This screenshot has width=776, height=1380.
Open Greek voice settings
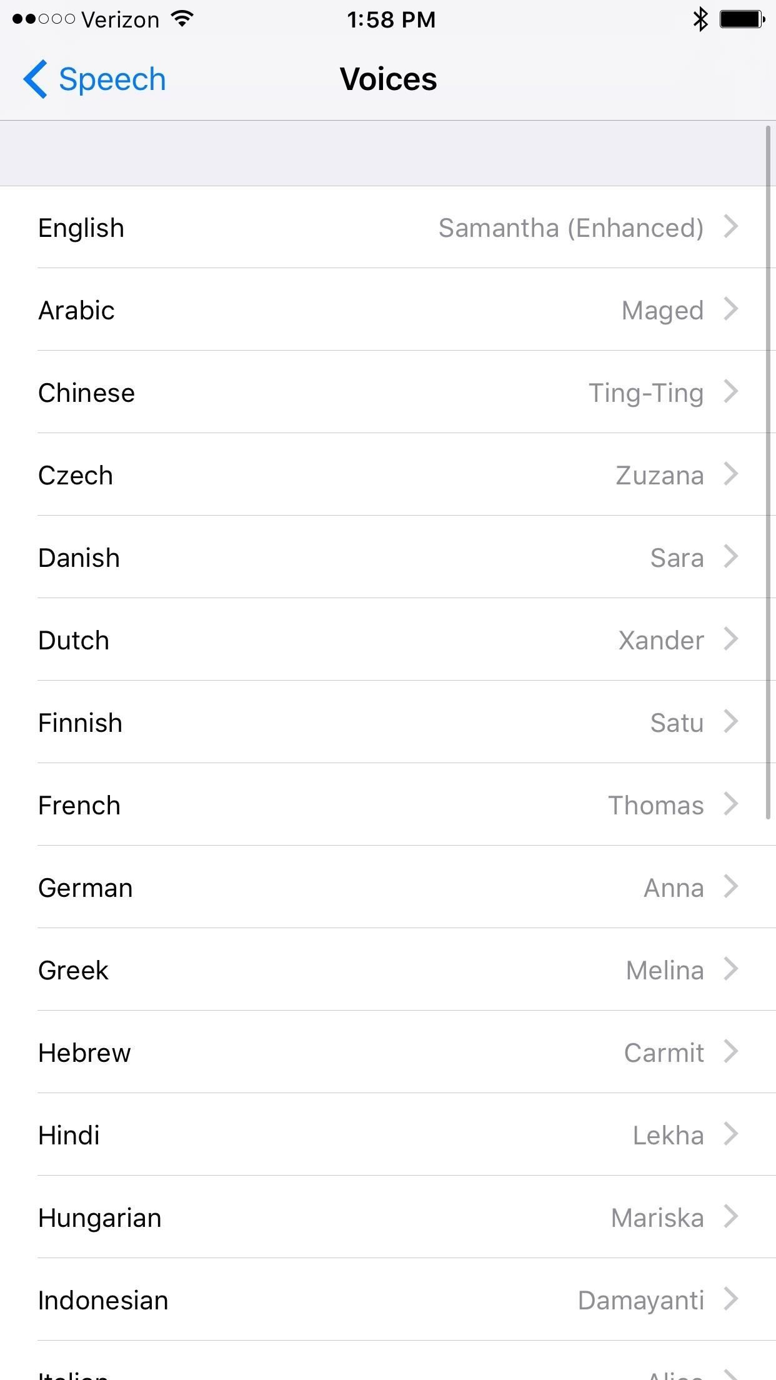(x=387, y=970)
